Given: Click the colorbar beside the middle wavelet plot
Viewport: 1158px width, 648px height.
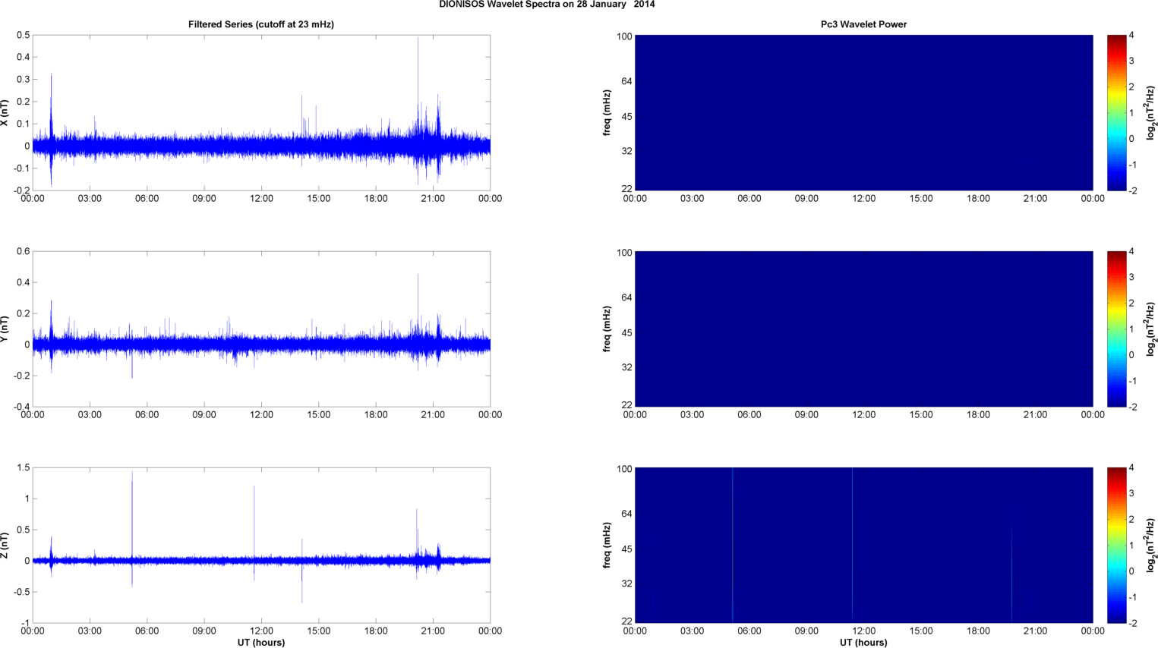Looking at the screenshot, I should click(1116, 329).
